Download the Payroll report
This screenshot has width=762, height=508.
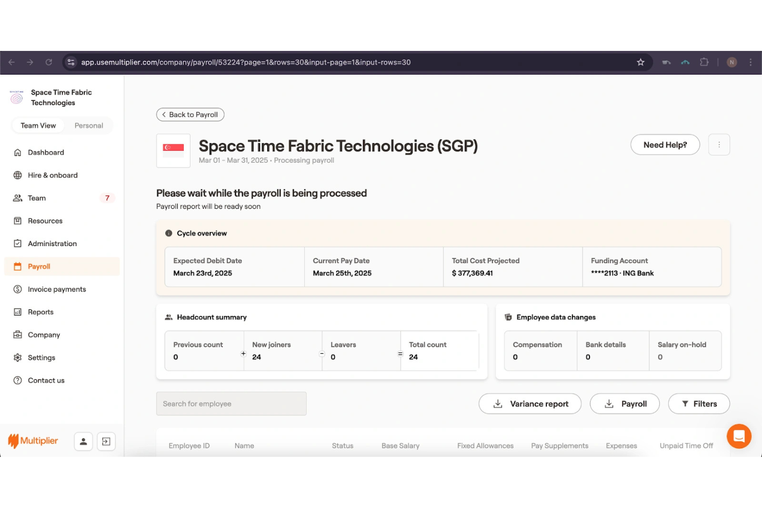pyautogui.click(x=625, y=404)
